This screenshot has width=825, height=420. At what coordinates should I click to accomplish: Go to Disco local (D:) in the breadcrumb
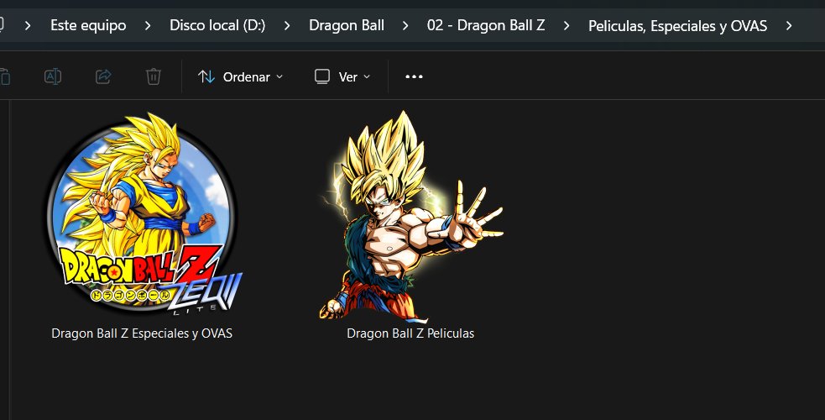point(217,25)
